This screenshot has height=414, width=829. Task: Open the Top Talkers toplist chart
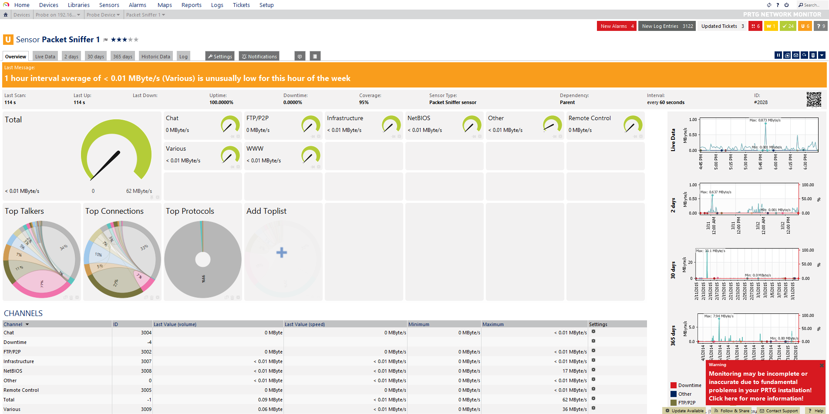pos(42,259)
